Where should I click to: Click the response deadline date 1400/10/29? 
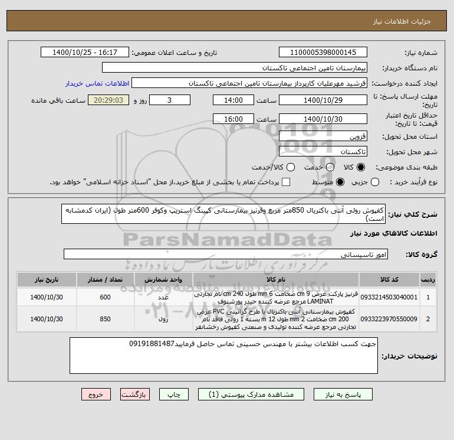[323, 100]
